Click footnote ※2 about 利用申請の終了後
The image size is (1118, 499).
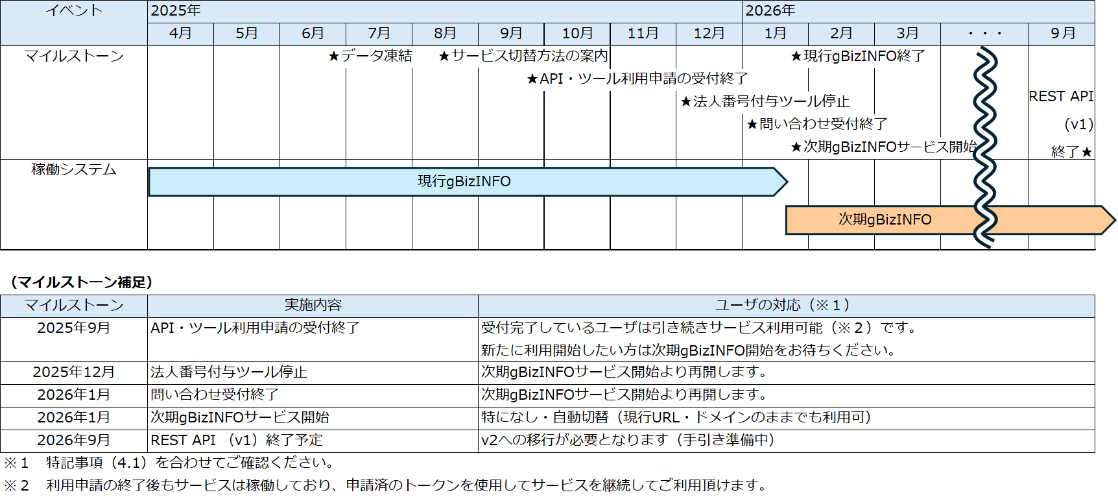tap(386, 485)
